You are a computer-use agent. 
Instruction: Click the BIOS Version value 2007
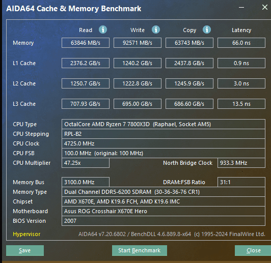(164, 221)
